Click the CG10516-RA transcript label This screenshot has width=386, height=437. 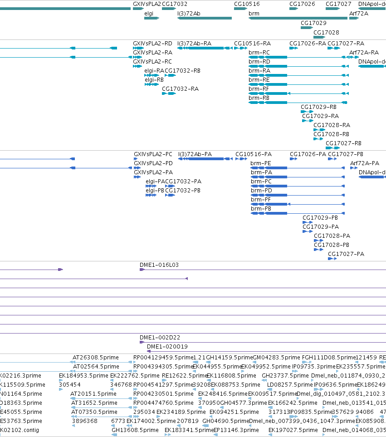252,44
